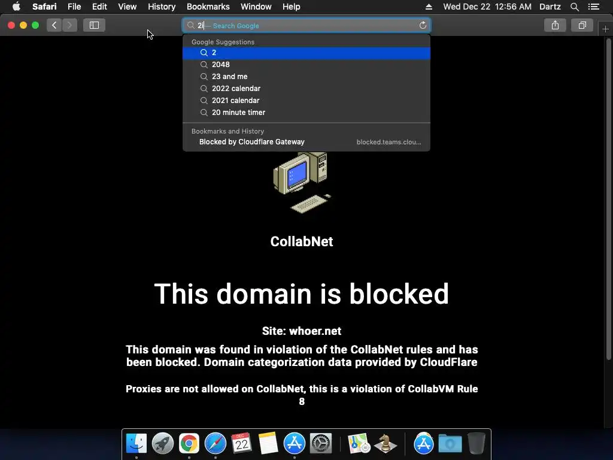The width and height of the screenshot is (613, 460).
Task: Open the Trash in dock
Action: coord(476,443)
